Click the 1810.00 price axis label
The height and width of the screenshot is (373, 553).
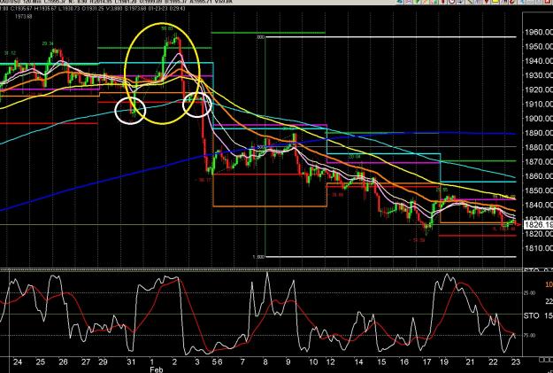click(x=539, y=248)
